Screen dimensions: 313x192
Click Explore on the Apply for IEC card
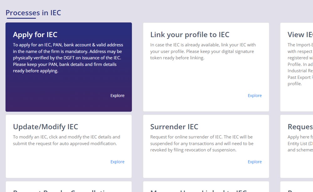pos(117,96)
